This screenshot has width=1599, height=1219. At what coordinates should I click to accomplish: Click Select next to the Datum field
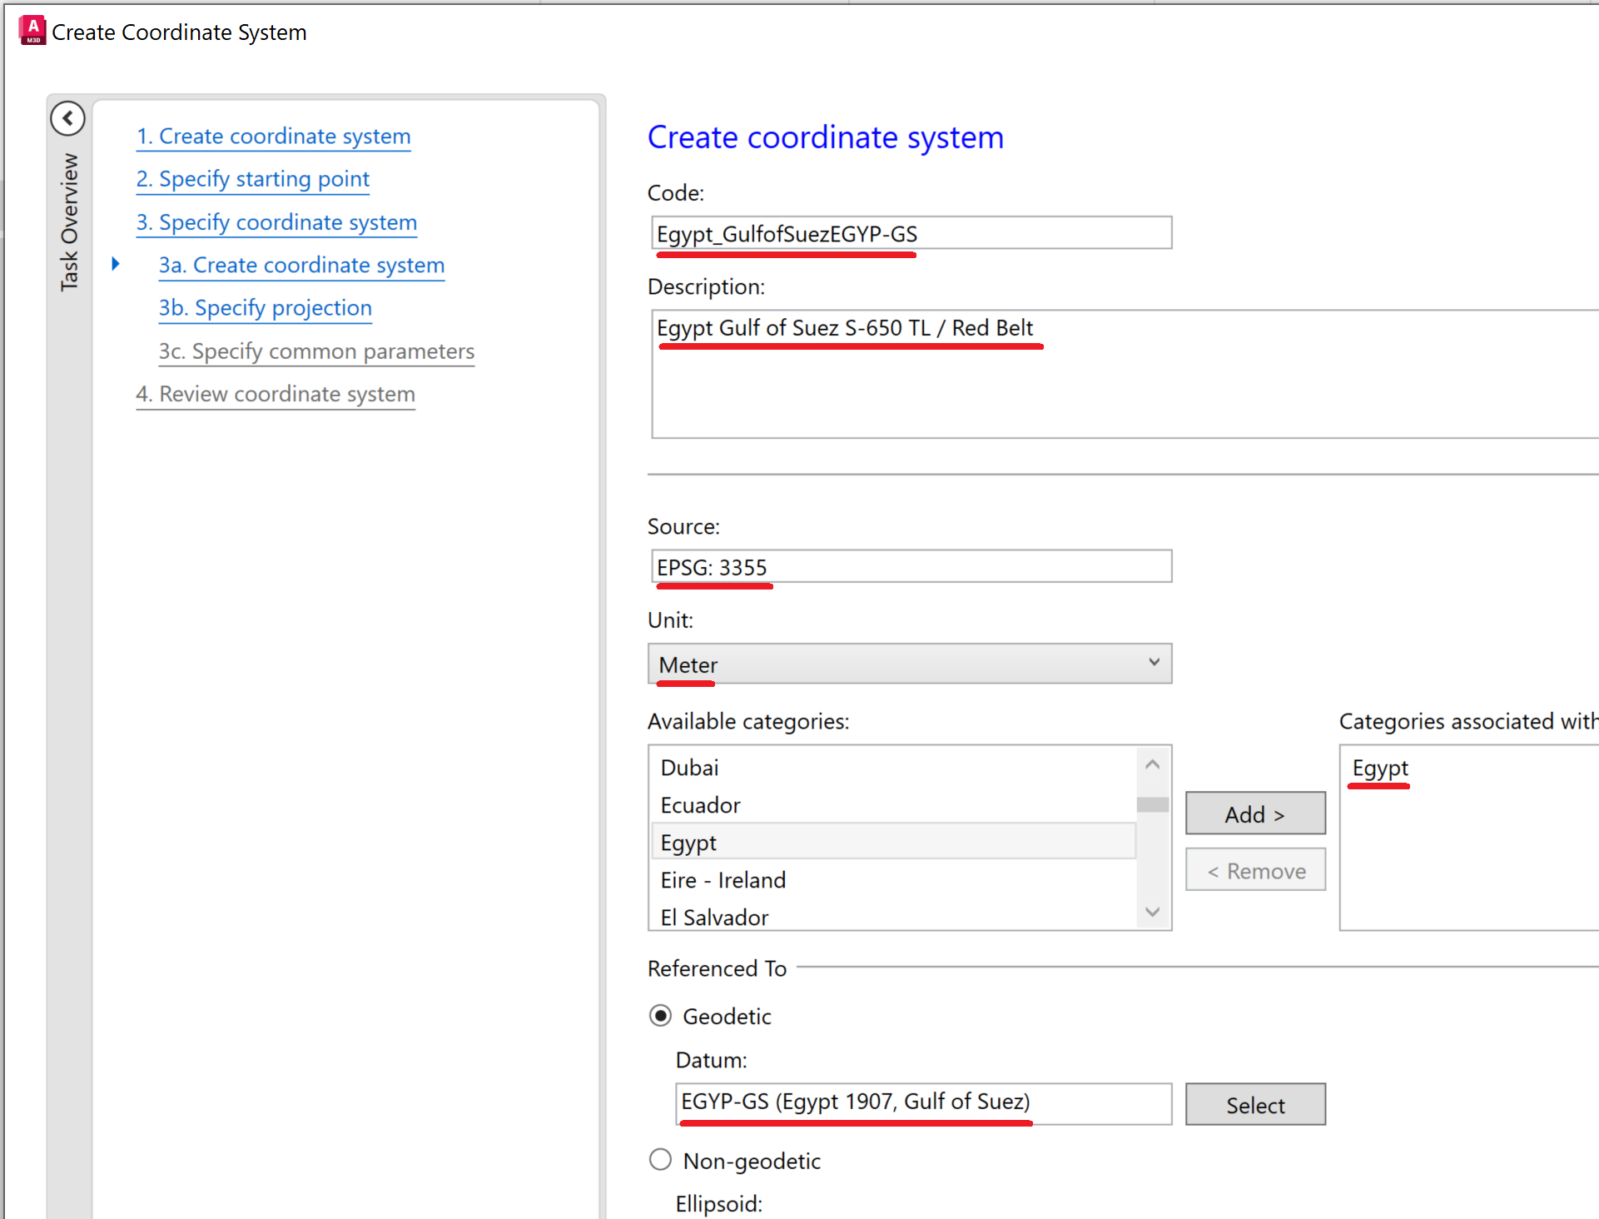click(x=1254, y=1104)
